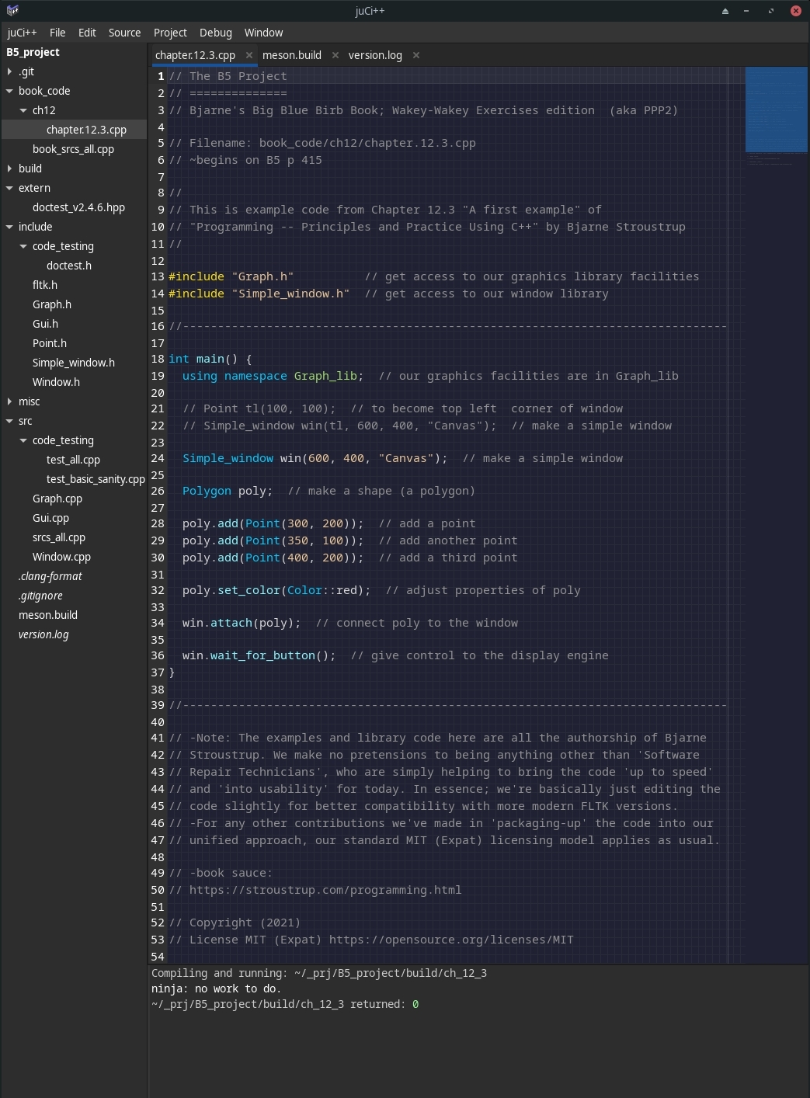Click the '#include "Graph.h"' line
The height and width of the screenshot is (1098, 810).
(231, 276)
